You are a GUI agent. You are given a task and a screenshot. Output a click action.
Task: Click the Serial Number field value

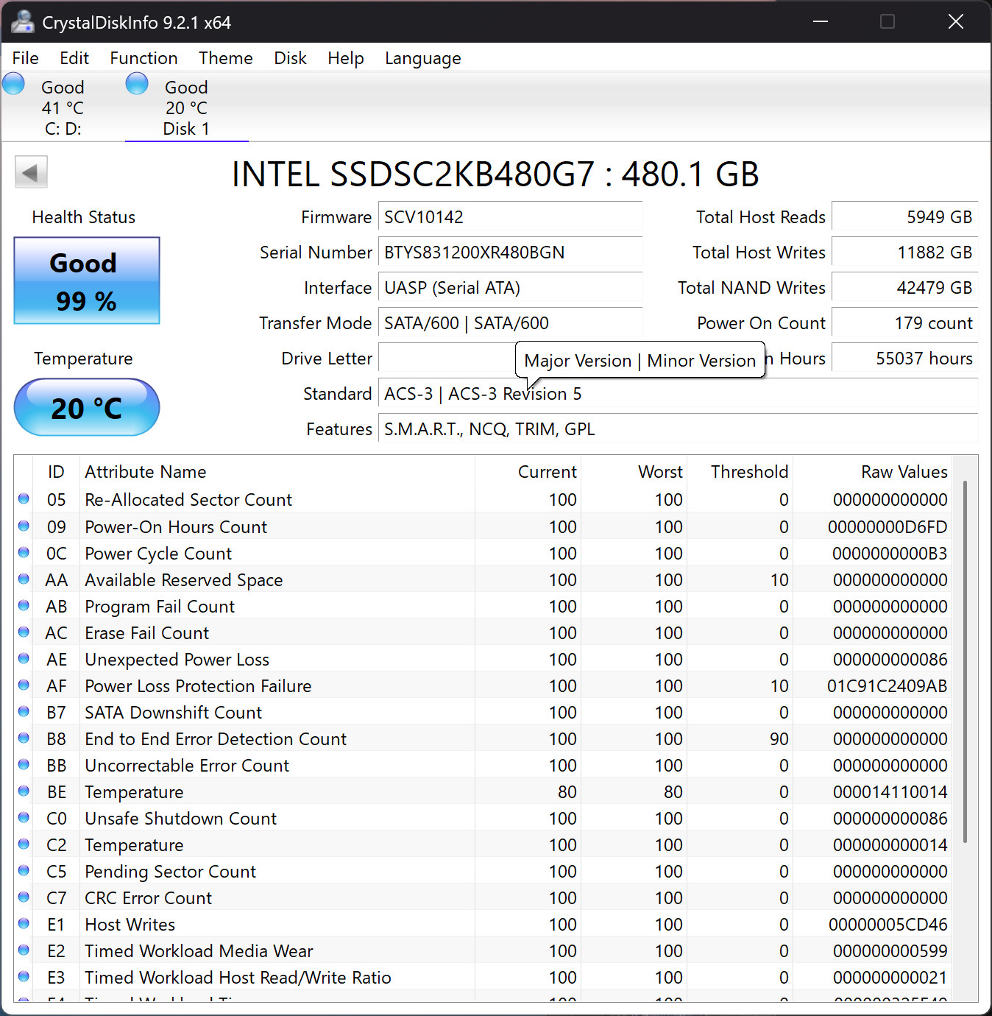pos(510,253)
